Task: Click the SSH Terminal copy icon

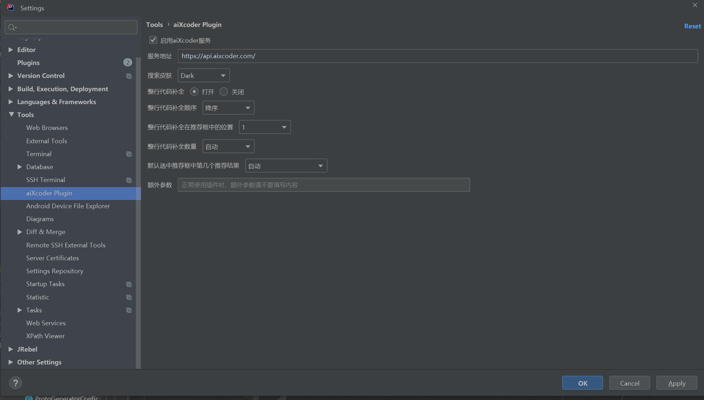Action: point(128,180)
